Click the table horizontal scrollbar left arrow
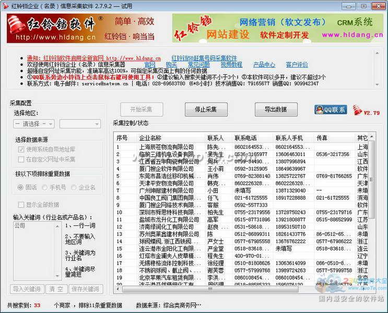 [118, 289]
